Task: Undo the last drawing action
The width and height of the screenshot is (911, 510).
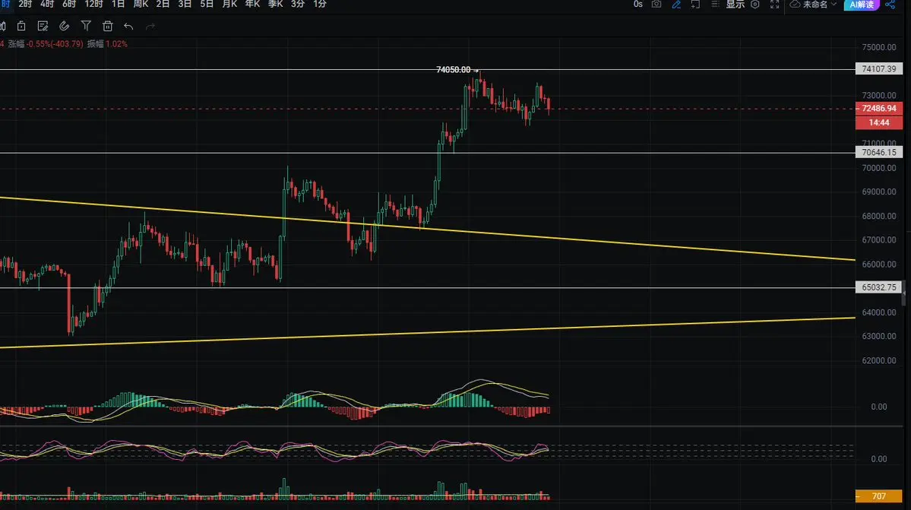Action: tap(128, 26)
